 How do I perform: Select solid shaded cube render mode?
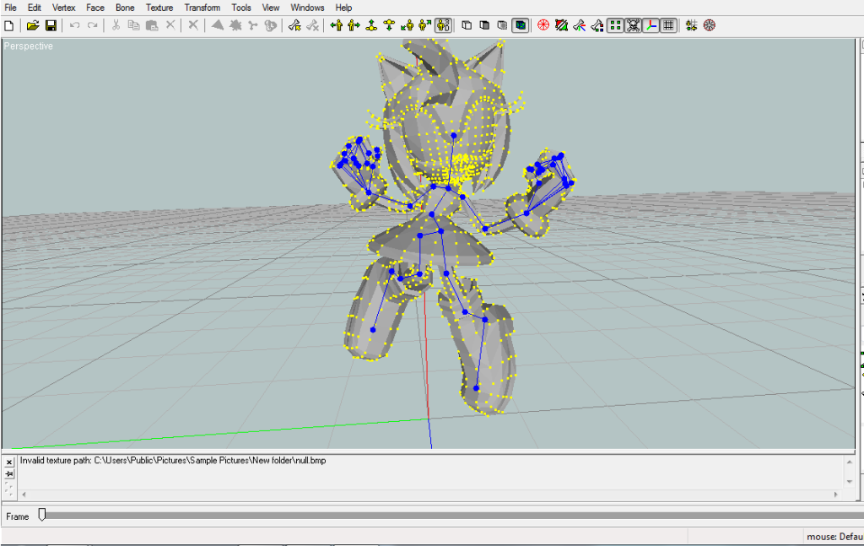pos(484,25)
